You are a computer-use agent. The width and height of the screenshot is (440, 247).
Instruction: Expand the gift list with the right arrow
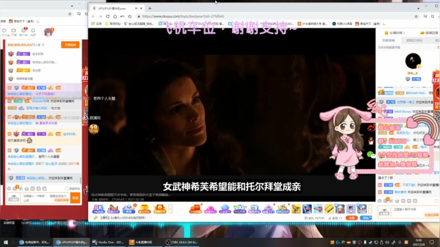point(370,209)
